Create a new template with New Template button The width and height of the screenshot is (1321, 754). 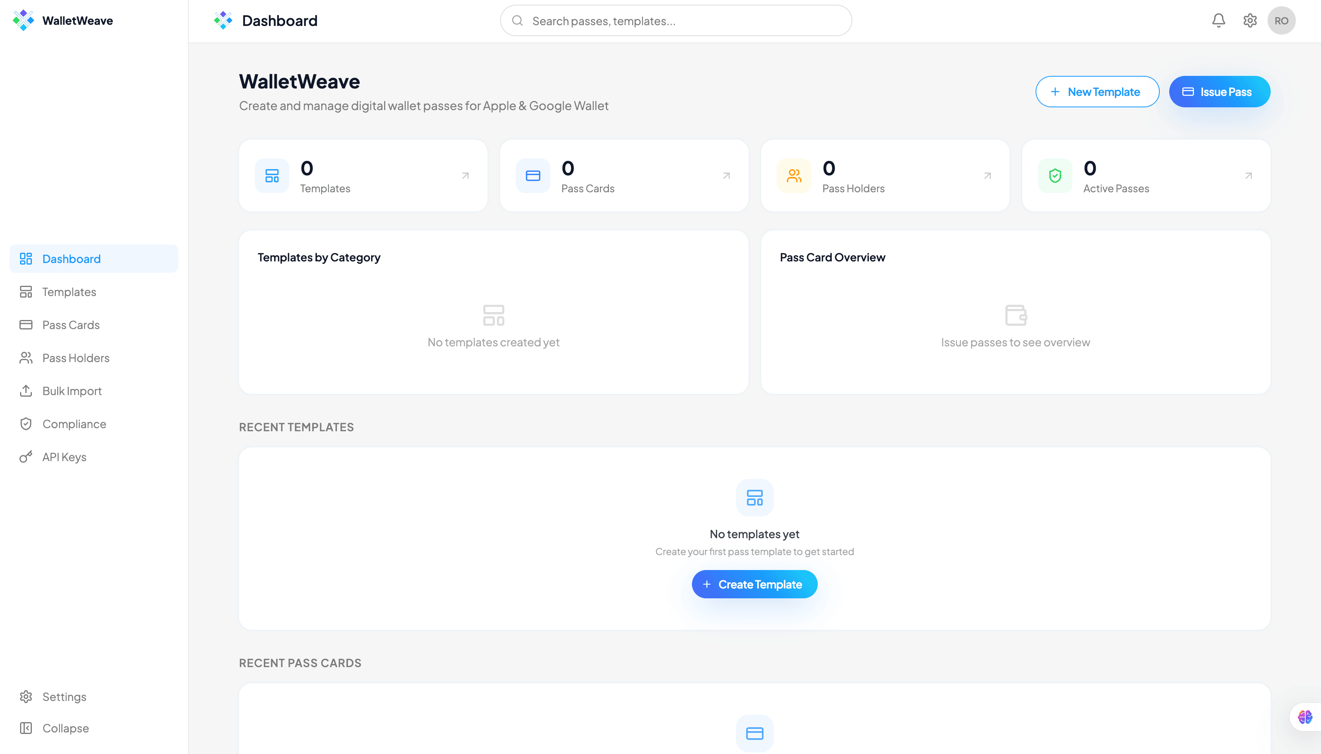(1097, 91)
